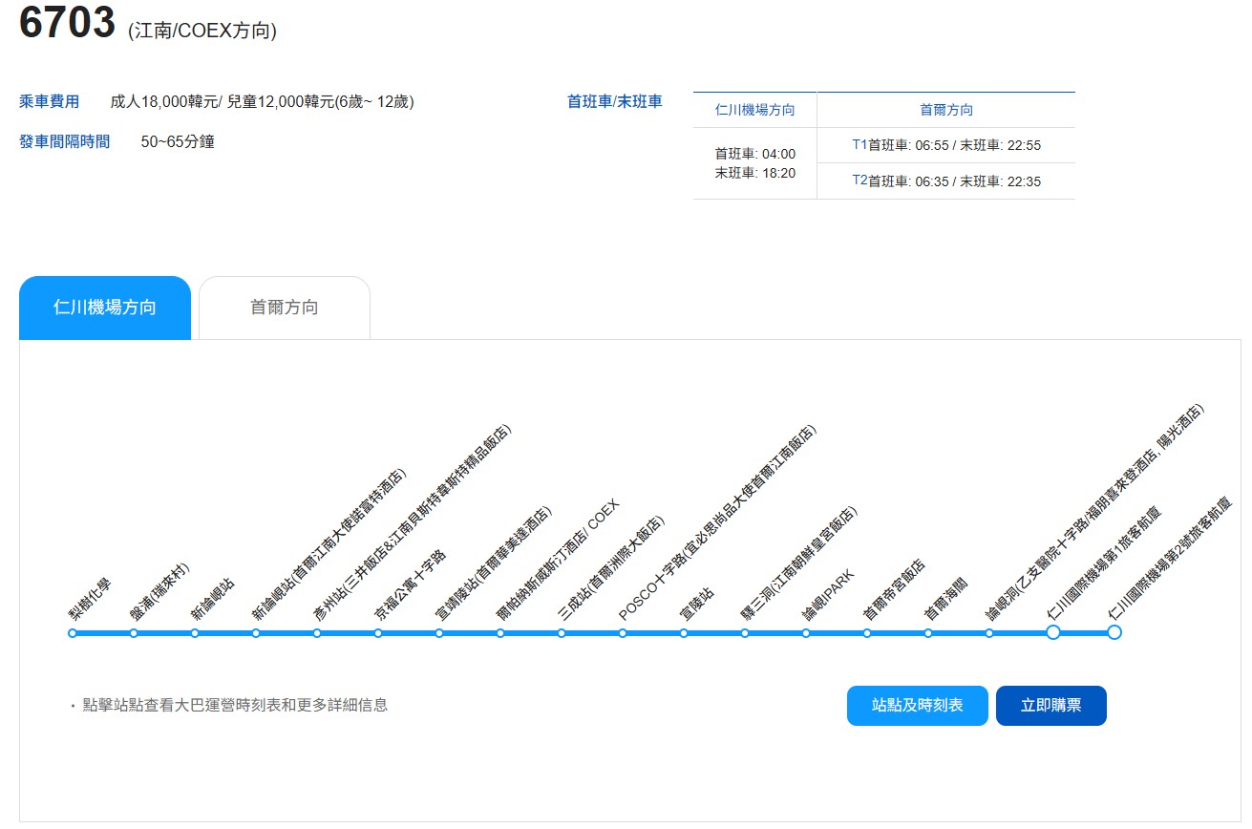Select the 新論峴站 stop on route map

(193, 632)
